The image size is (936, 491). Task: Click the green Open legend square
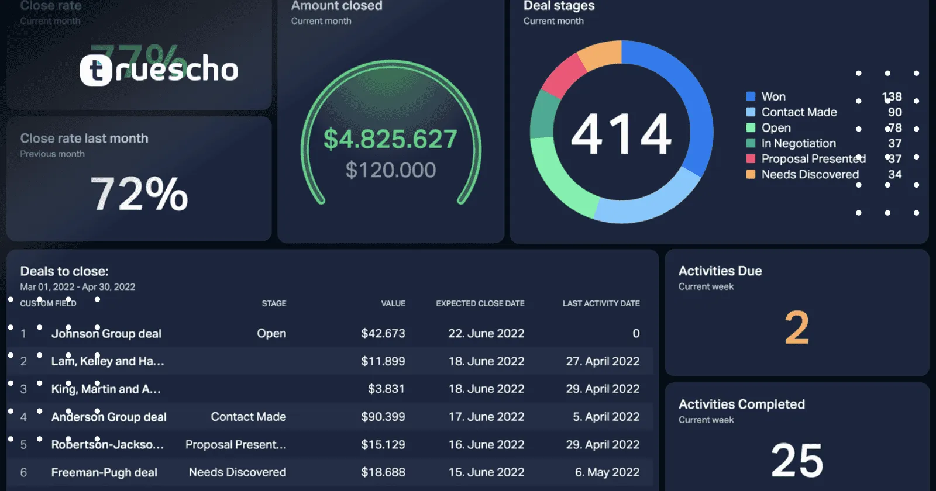click(x=751, y=127)
